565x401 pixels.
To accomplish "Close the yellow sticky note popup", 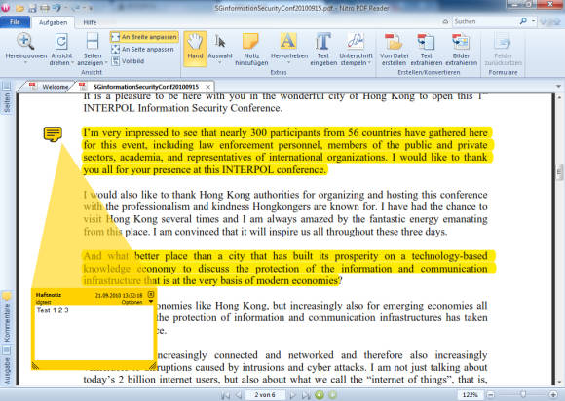I will 151,294.
